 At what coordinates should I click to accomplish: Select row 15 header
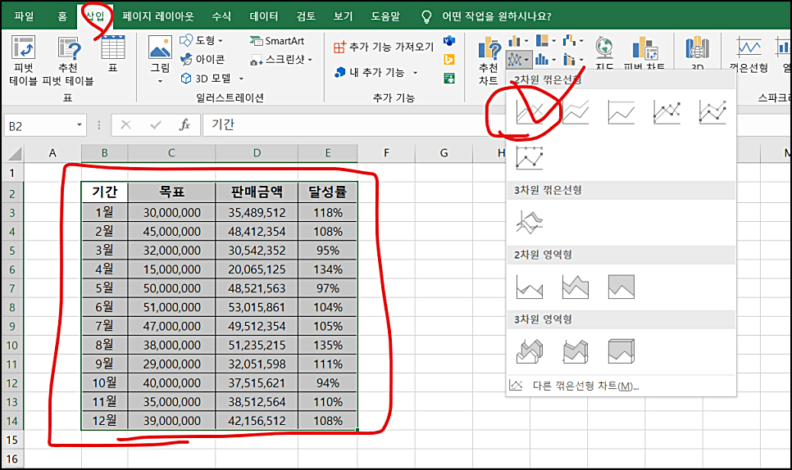[x=12, y=440]
